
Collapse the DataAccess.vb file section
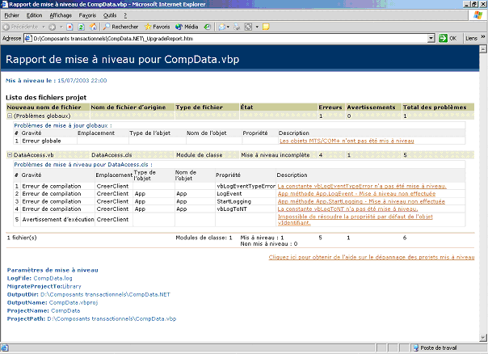[10, 154]
